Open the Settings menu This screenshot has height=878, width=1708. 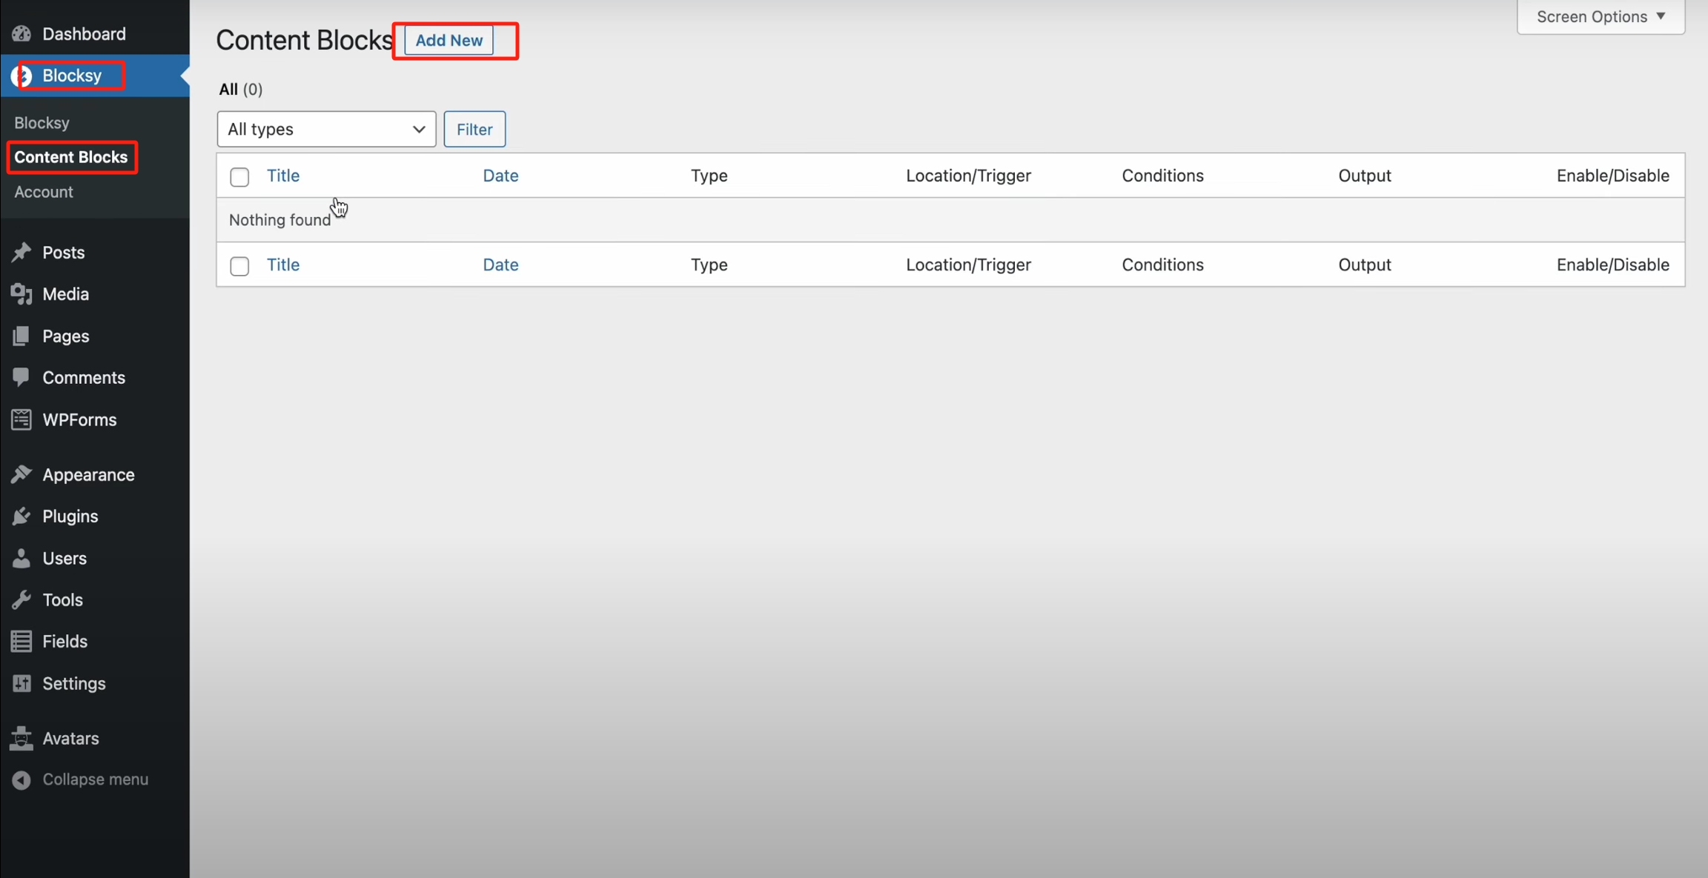[73, 683]
